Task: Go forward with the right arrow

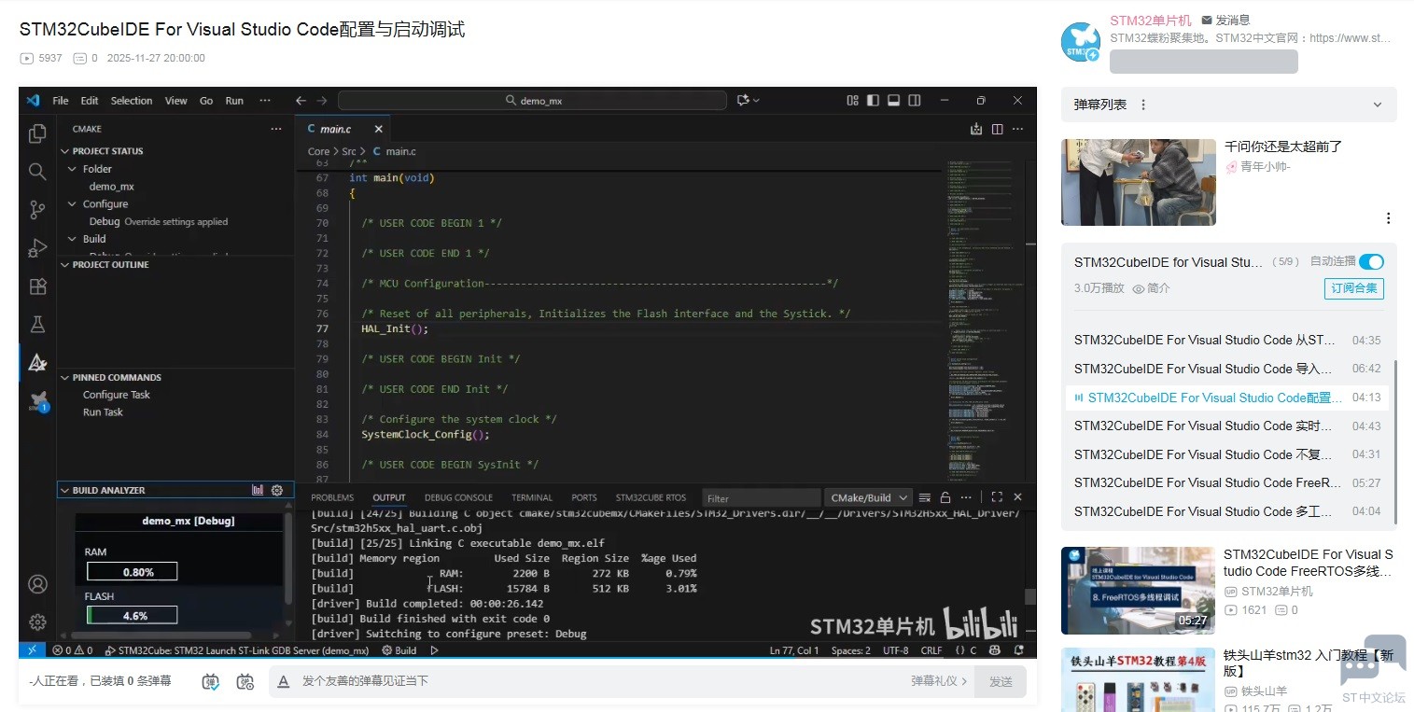Action: click(x=322, y=101)
